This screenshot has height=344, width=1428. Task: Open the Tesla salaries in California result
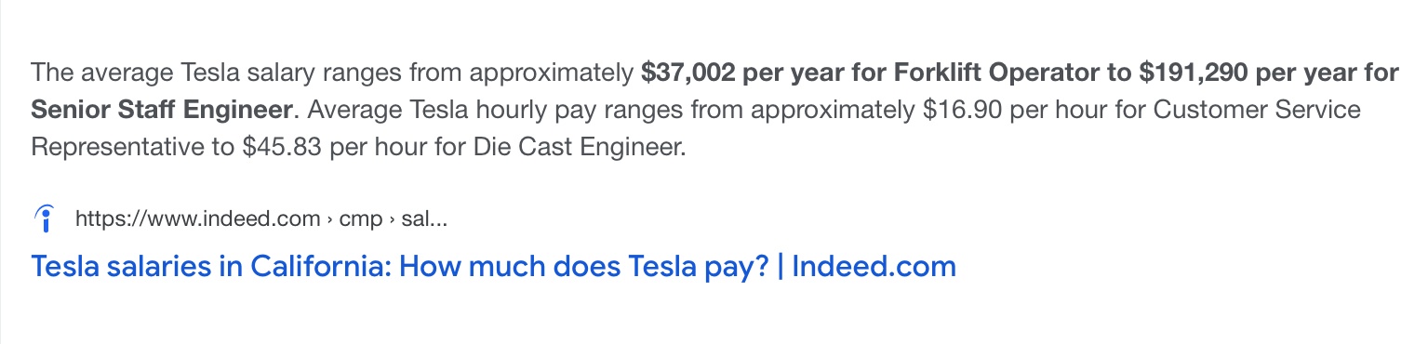tap(494, 267)
